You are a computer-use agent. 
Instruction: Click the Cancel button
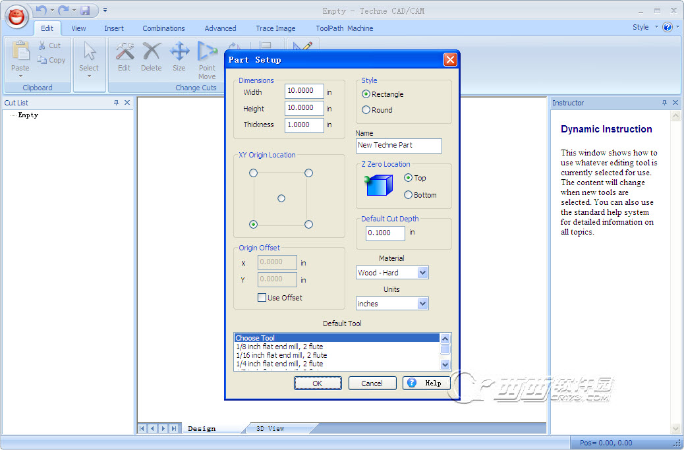coord(372,383)
